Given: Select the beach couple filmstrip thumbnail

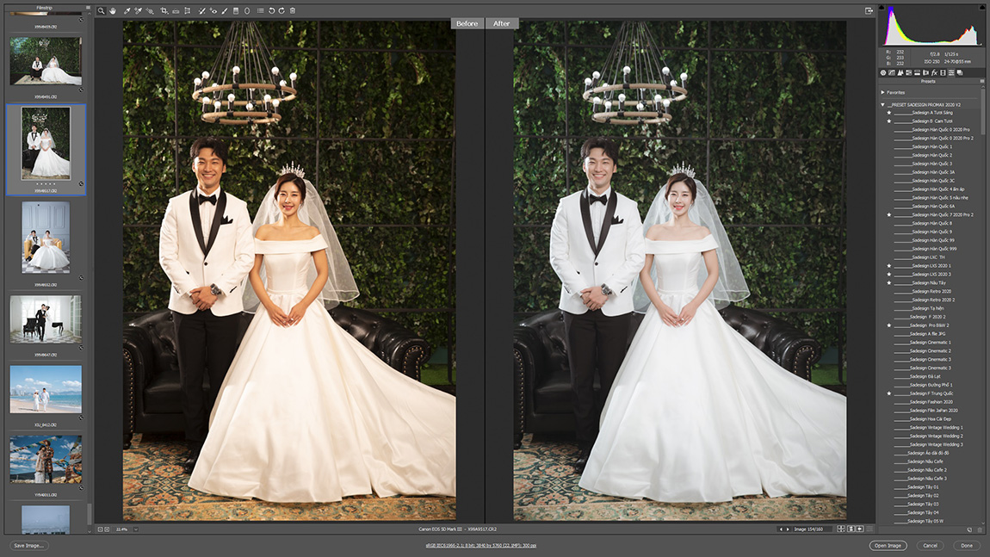Looking at the screenshot, I should pyautogui.click(x=46, y=389).
